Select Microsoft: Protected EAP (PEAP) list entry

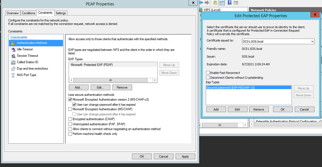113,65
